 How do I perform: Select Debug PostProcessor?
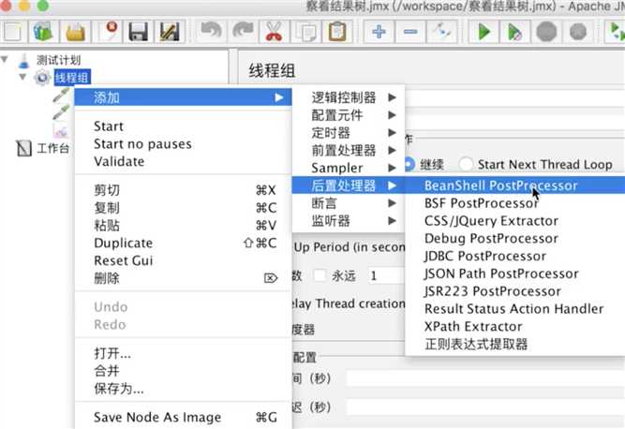515,238
